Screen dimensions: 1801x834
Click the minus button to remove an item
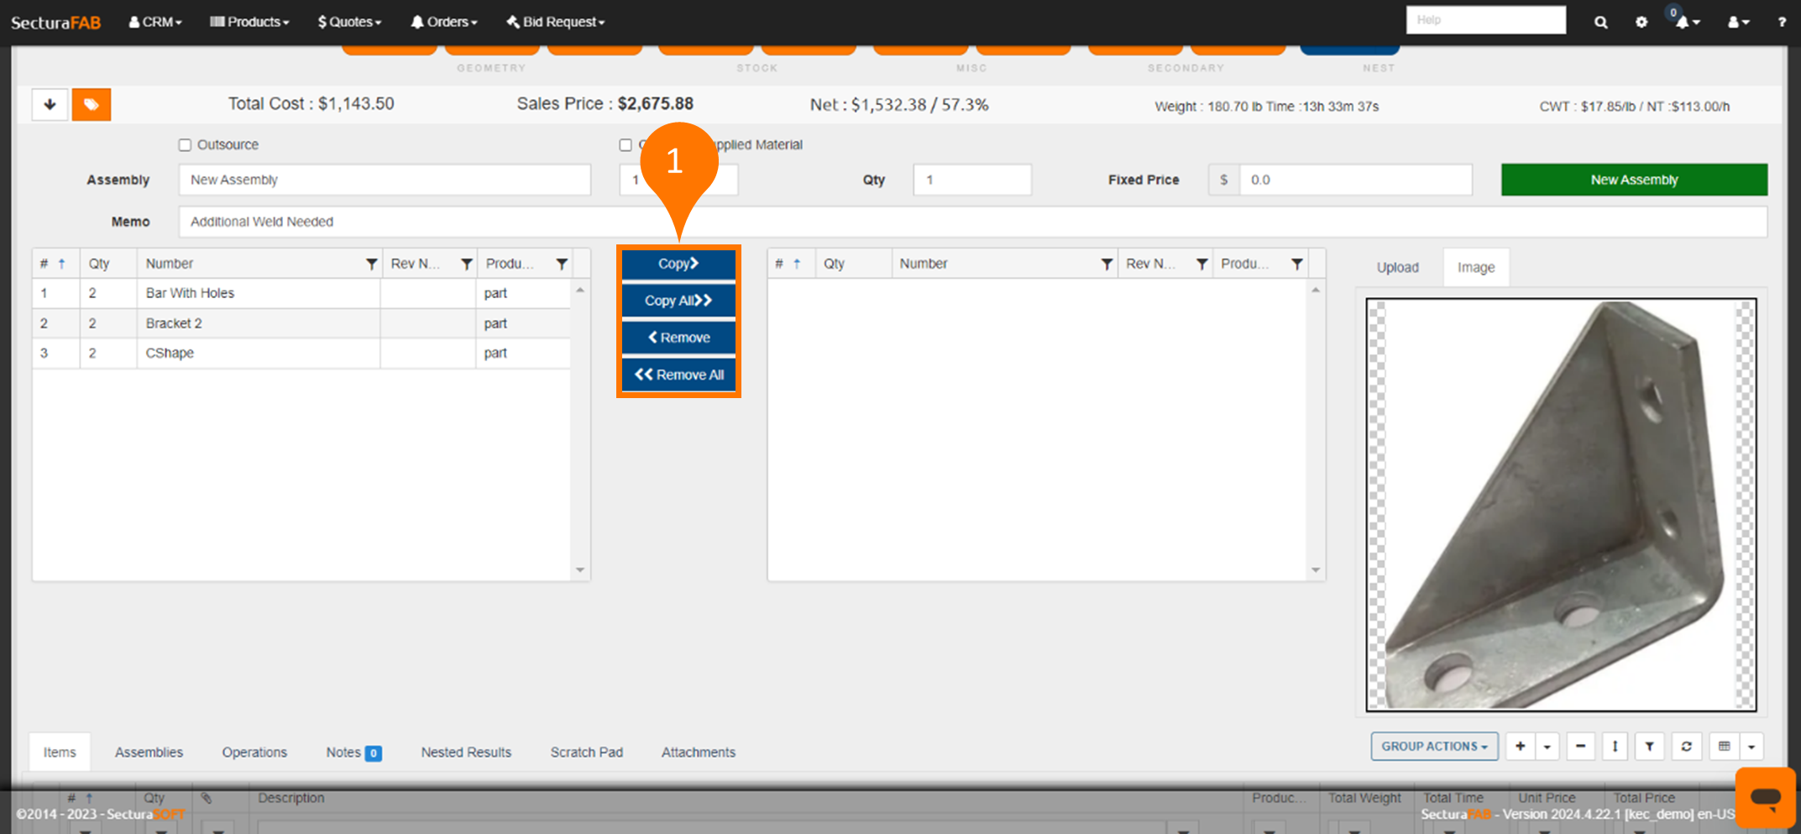click(1580, 746)
